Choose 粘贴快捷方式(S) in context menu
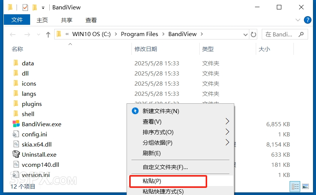Viewport: 316px width, 195px height. 180,191
